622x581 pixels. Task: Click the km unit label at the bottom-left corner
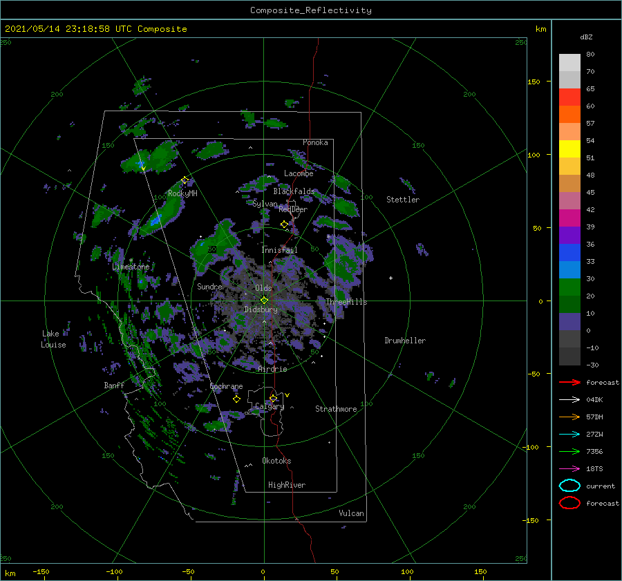(10, 573)
